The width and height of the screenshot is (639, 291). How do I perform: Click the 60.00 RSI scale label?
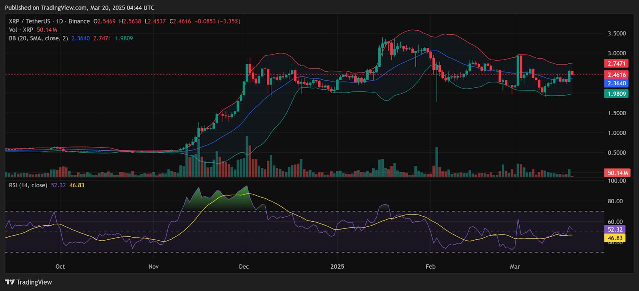(615, 222)
